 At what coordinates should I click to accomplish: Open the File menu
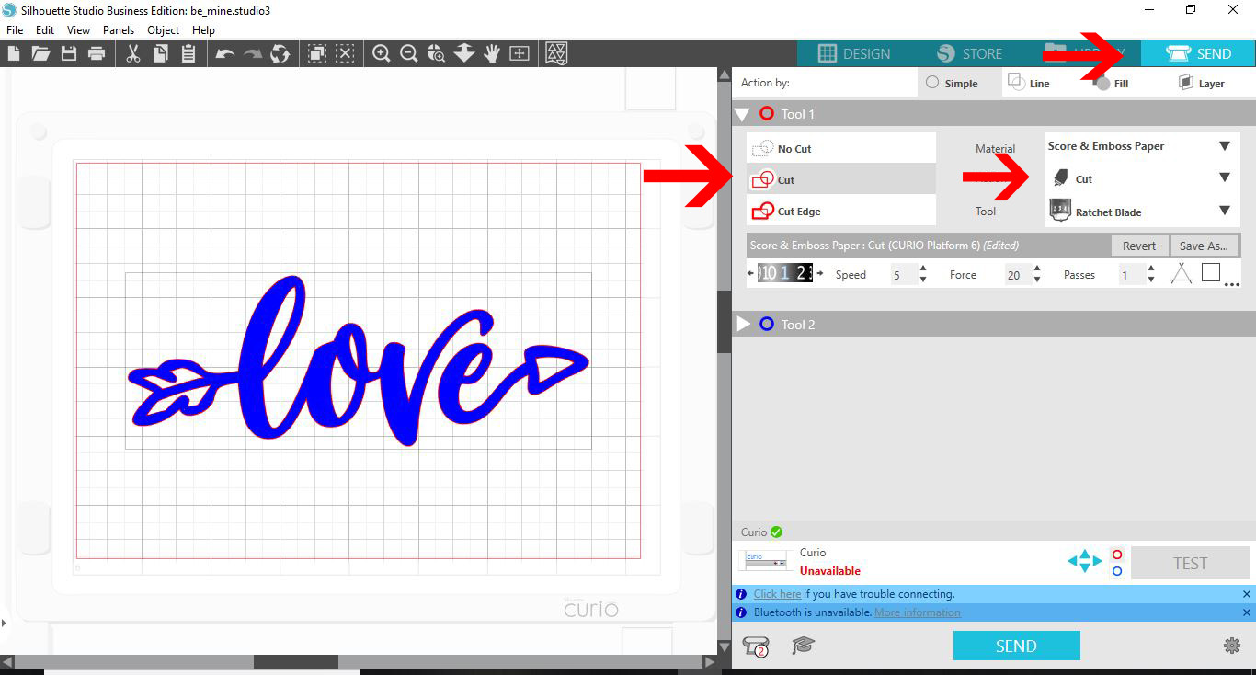click(x=14, y=29)
